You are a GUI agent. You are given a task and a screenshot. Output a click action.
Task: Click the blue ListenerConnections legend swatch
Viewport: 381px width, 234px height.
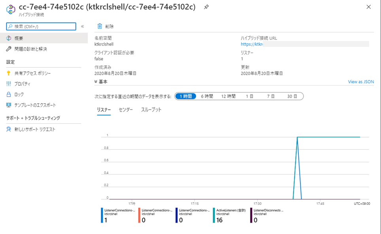coord(102,215)
